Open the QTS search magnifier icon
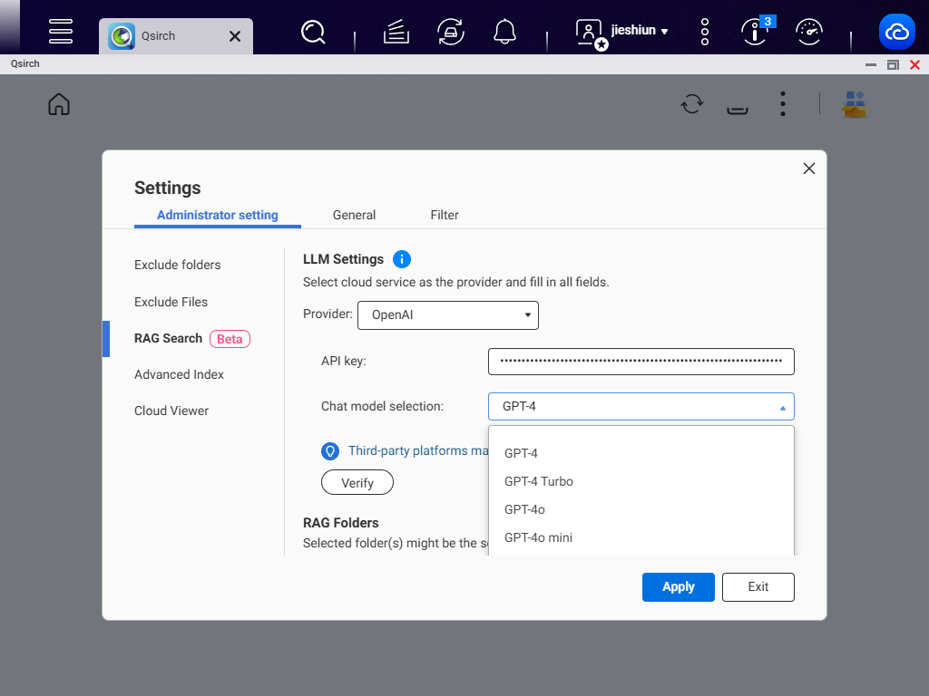 click(313, 32)
